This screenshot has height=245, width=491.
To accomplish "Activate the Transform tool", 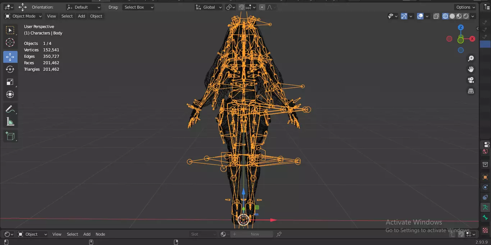I will [10, 94].
